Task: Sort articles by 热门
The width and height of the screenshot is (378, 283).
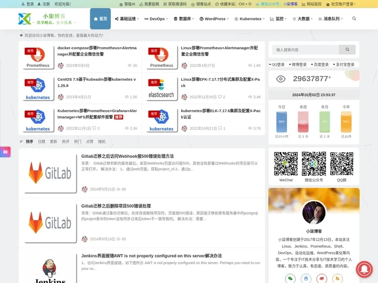Action: click(x=78, y=141)
